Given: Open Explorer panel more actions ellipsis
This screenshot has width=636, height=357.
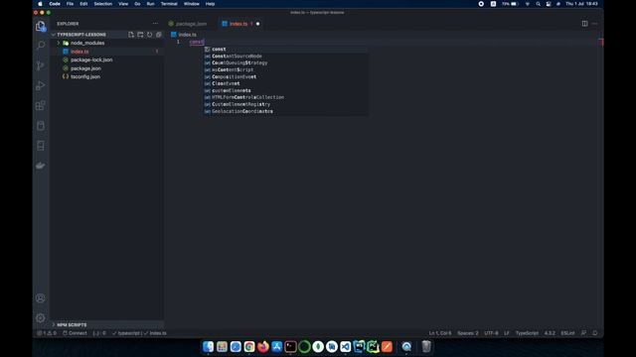Looking at the screenshot, I should 155,24.
